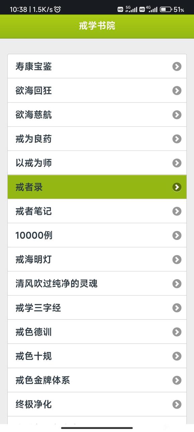Tap the navigation bar at screen bottom
The width and height of the screenshot is (194, 432).
pyautogui.click(x=97, y=427)
